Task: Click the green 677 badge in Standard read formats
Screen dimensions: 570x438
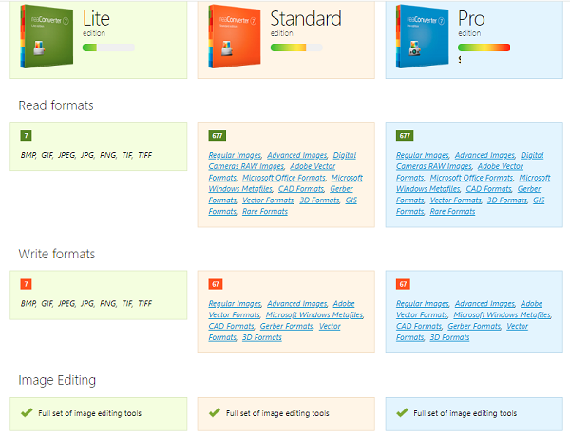Action: tap(217, 136)
